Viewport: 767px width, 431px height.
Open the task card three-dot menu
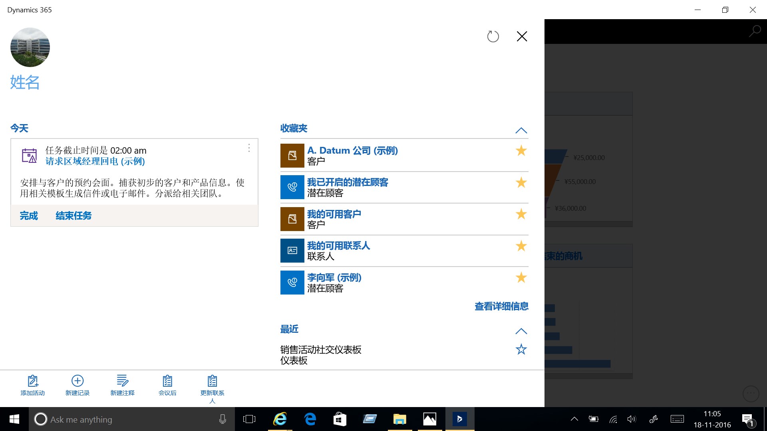(249, 148)
